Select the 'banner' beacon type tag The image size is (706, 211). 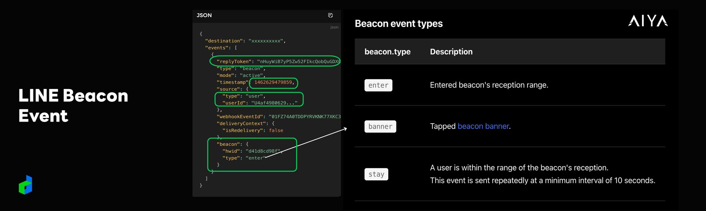[x=380, y=126]
